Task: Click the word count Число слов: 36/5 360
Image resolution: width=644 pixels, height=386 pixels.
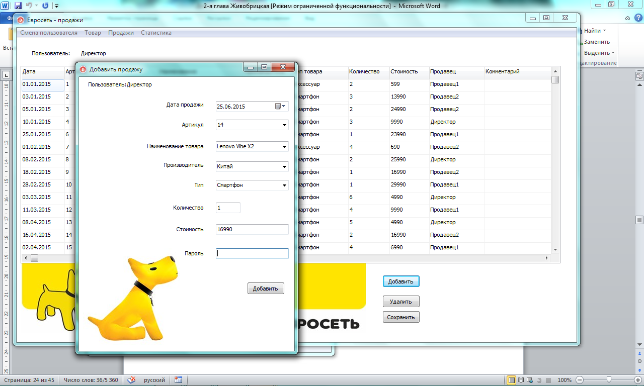Action: tap(91, 380)
